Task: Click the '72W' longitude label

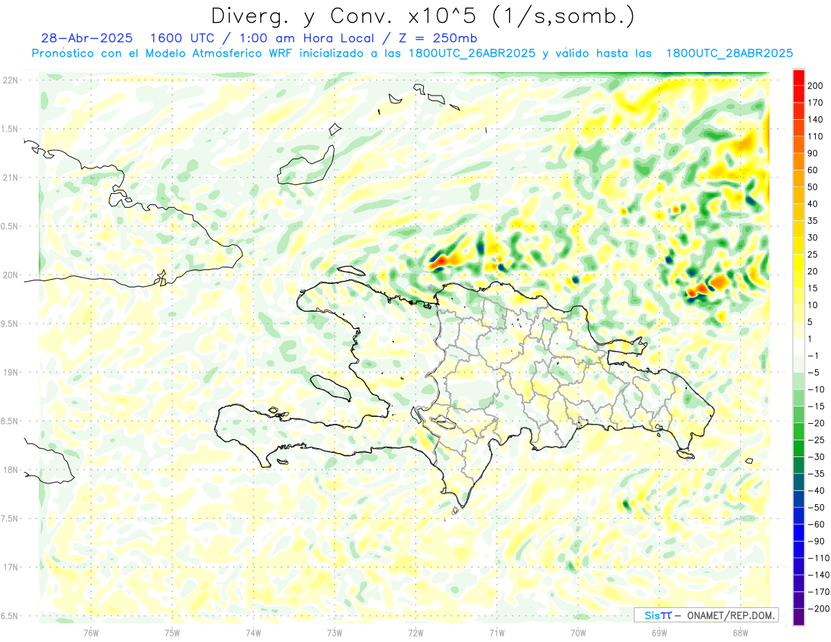Action: 415,633
